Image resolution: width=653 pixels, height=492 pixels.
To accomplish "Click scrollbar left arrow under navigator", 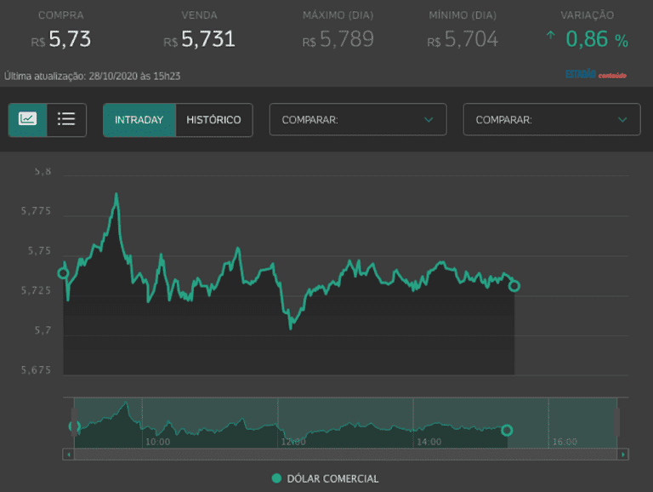I will [68, 455].
